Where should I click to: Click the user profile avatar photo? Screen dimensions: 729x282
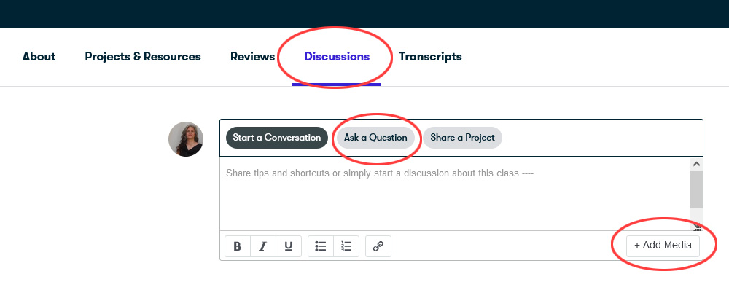(x=186, y=139)
